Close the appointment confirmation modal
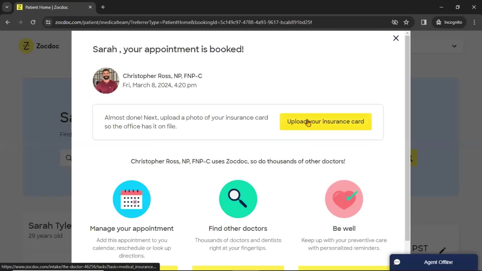 point(396,38)
